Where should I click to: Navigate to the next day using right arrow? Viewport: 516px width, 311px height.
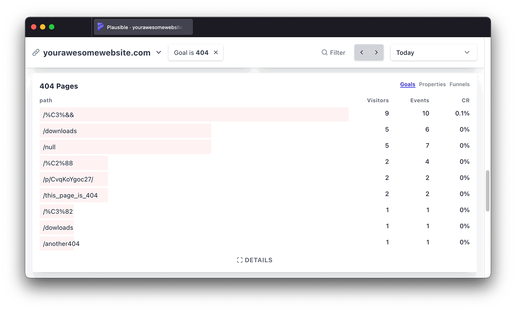coord(376,52)
